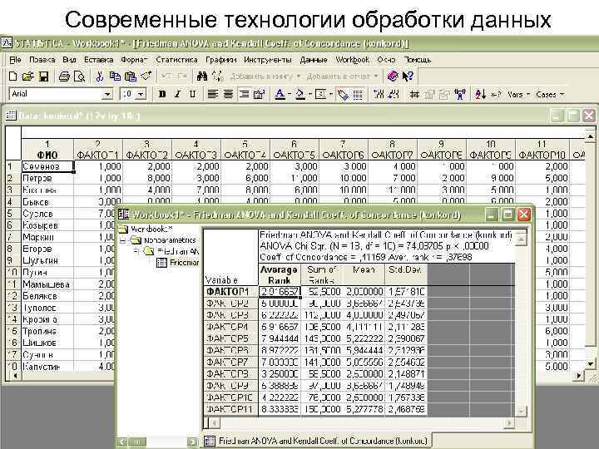Open the Cases dropdown button
This screenshot has height=449, width=599.
tap(550, 94)
